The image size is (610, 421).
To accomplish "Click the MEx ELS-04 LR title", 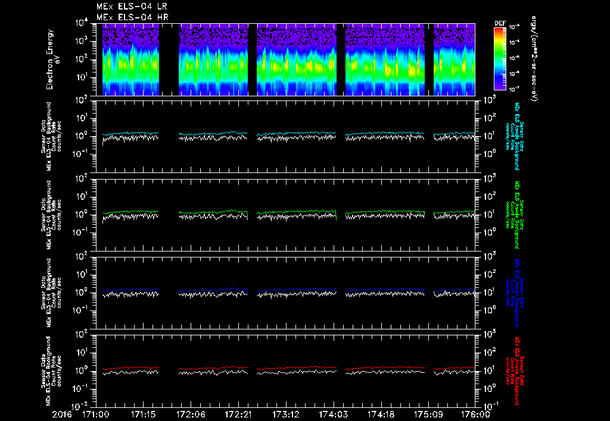I will 132,7.
